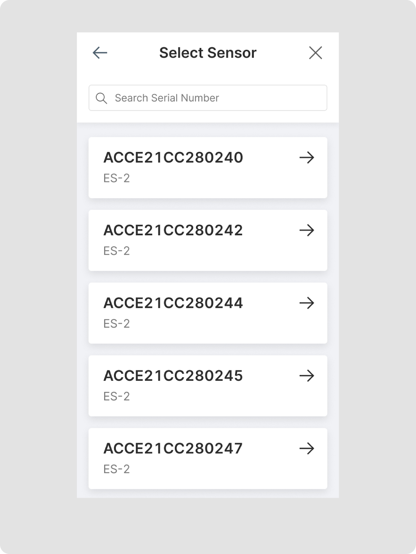Viewport: 416px width, 554px height.
Task: Click the back arrow icon
Action: click(x=100, y=53)
